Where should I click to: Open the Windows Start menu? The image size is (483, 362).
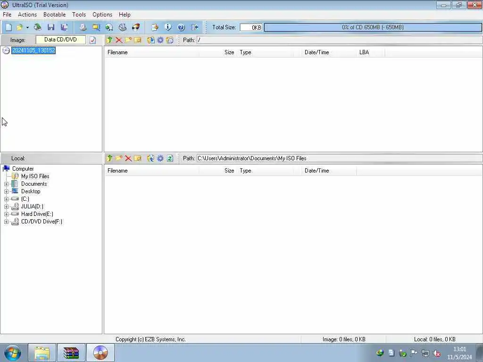13,353
